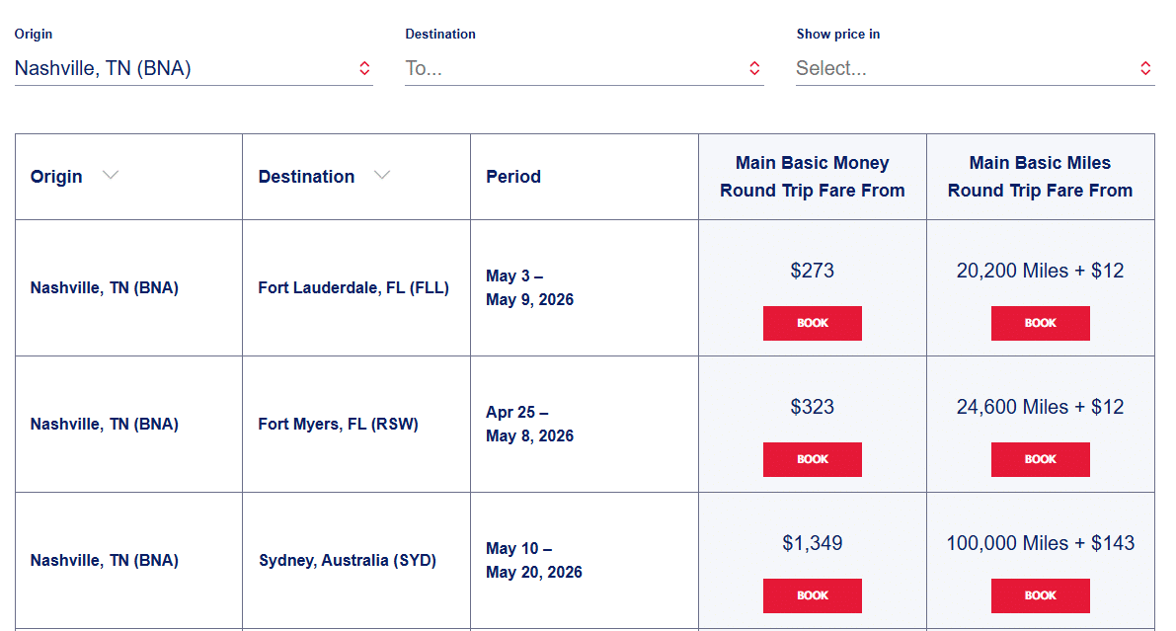
Task: Type in the Destination 'To...' field
Action: pyautogui.click(x=573, y=68)
